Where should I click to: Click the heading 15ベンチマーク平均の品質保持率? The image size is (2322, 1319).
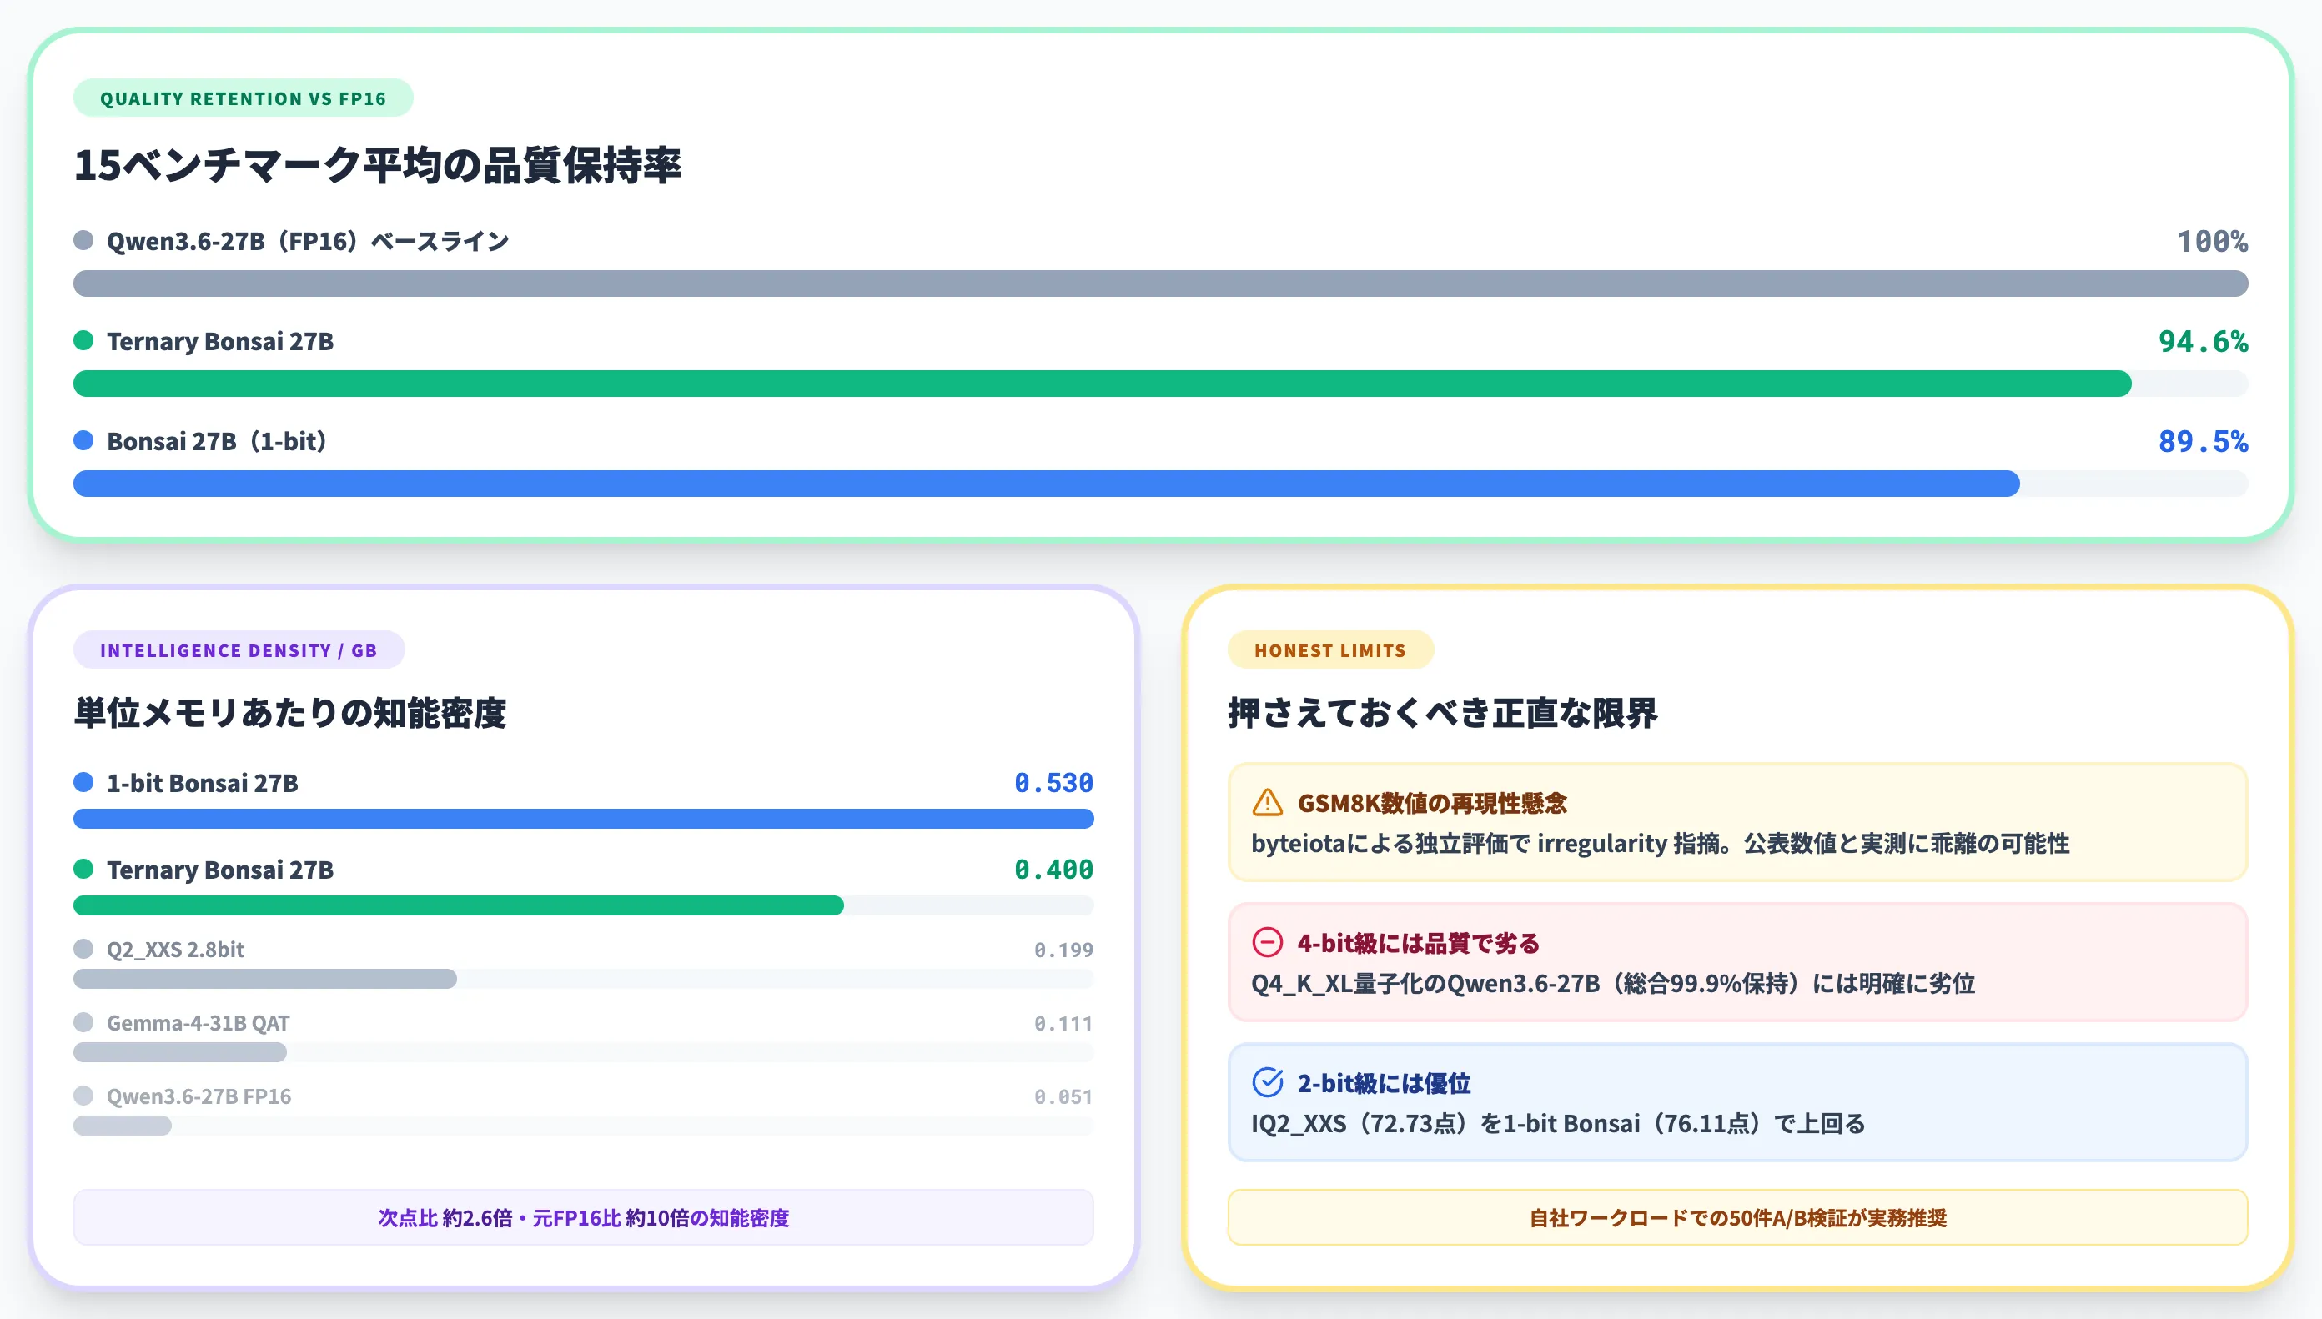[378, 165]
